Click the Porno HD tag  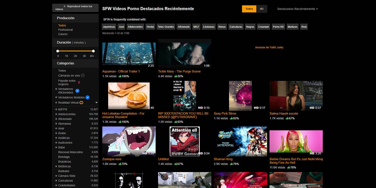pos(278,27)
